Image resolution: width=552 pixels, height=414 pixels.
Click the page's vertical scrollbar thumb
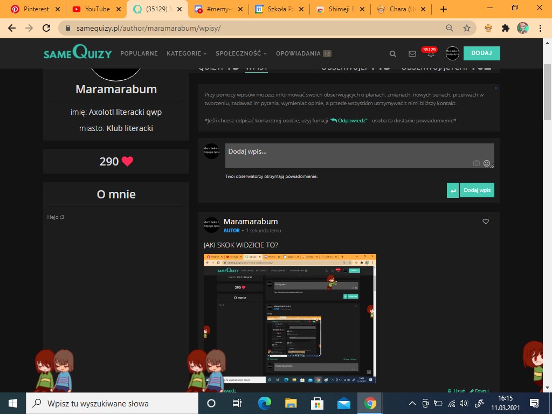click(x=547, y=92)
